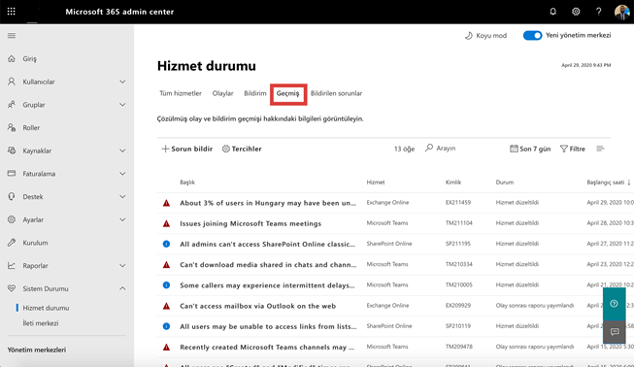
Task: Open the column layout options icon
Action: [600, 149]
